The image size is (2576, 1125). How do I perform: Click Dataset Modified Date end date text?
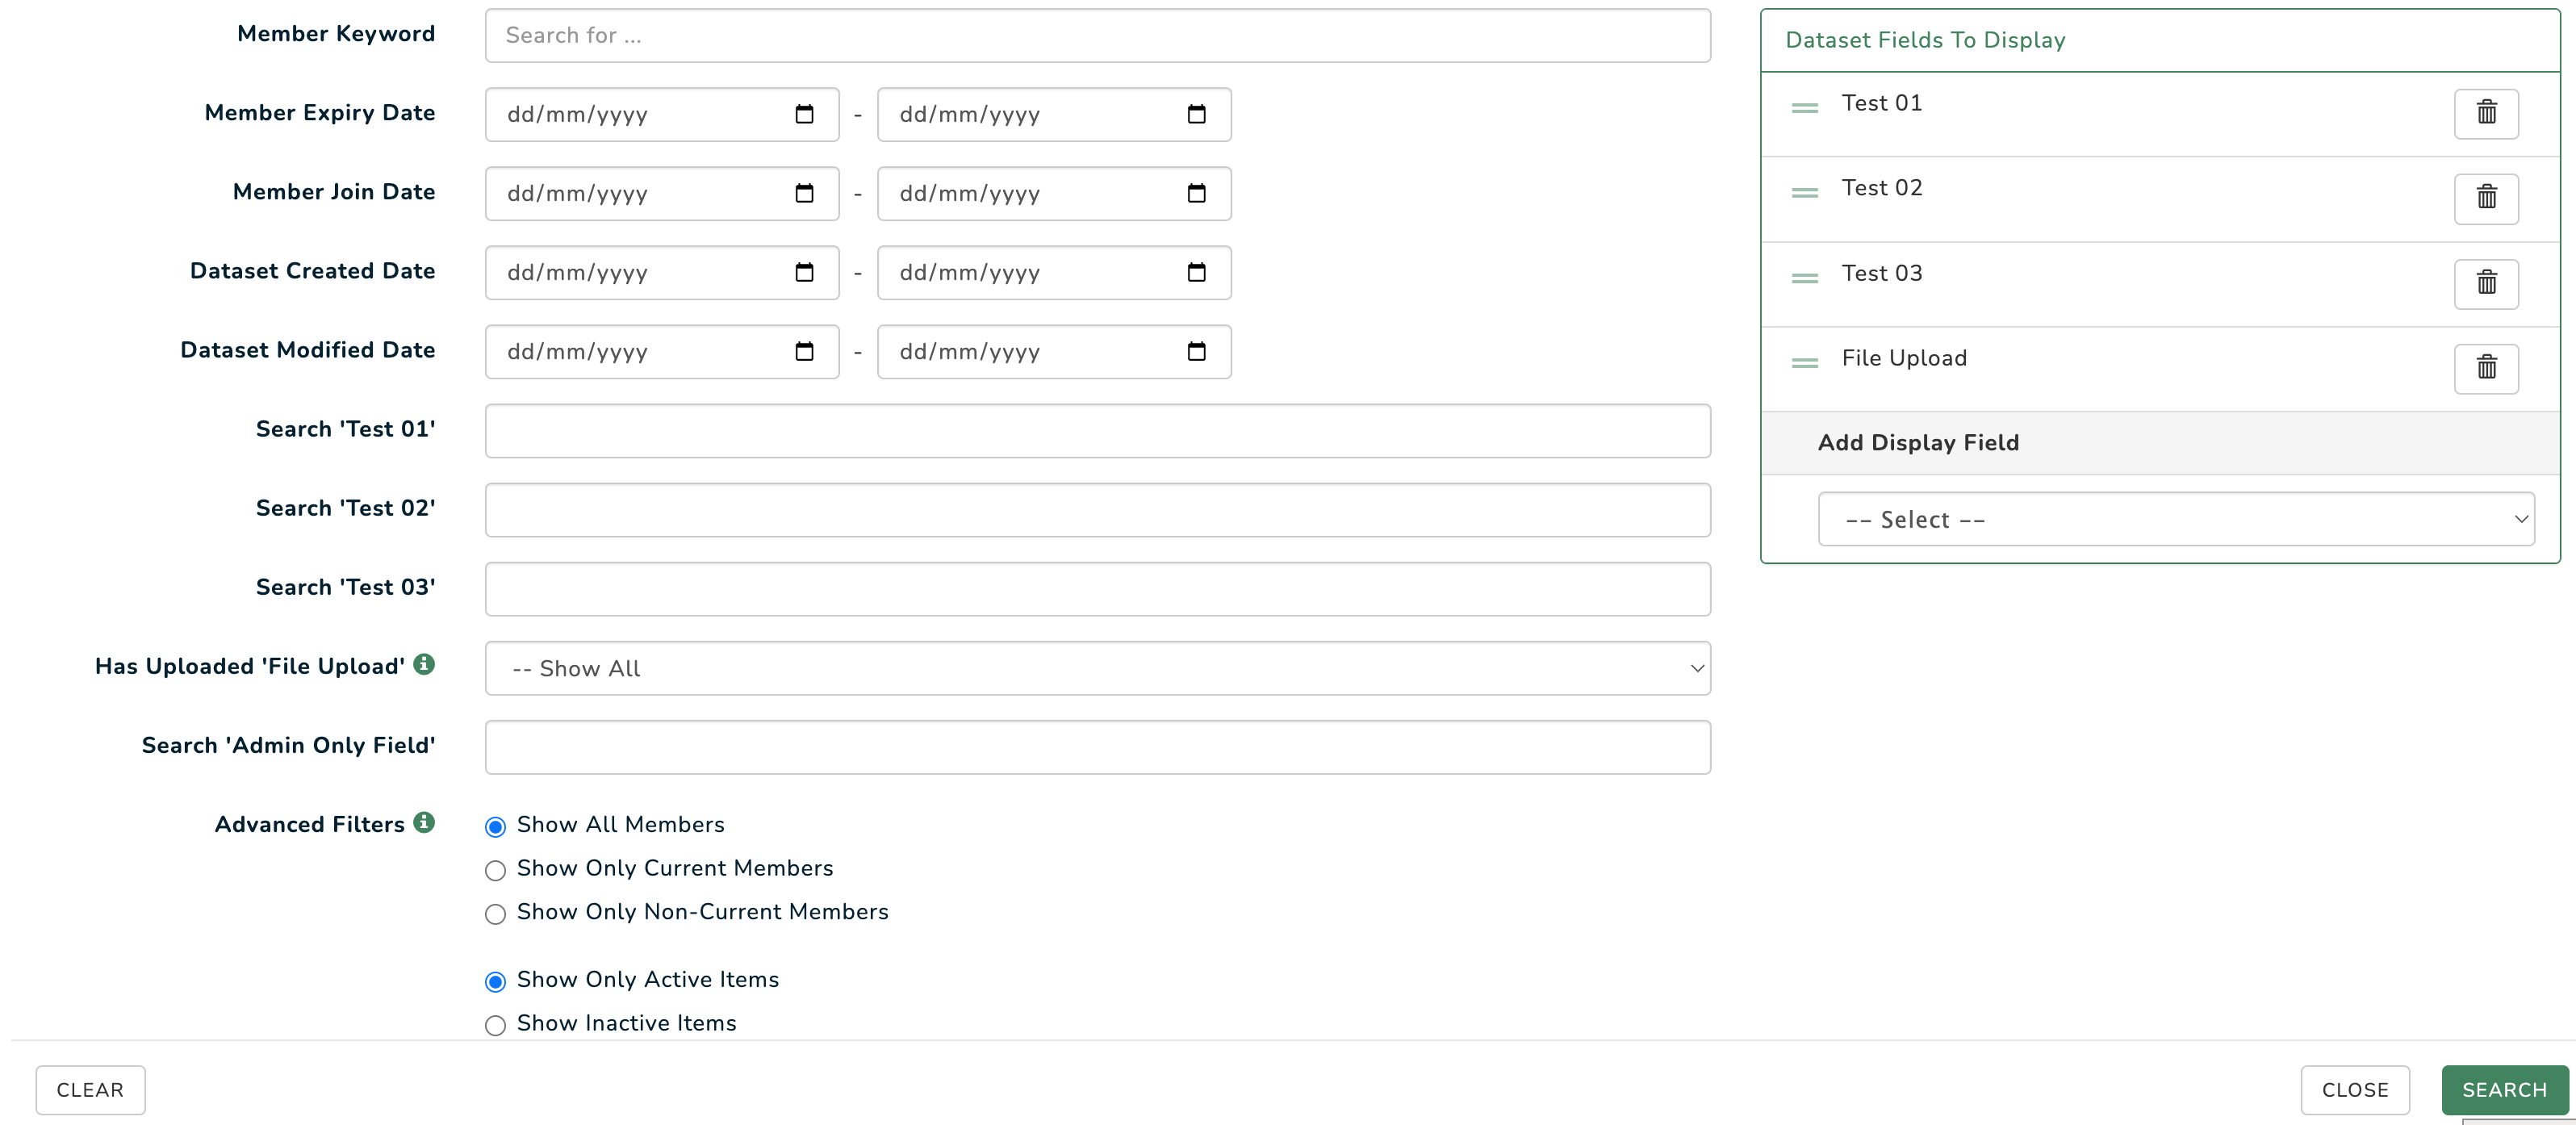(969, 352)
